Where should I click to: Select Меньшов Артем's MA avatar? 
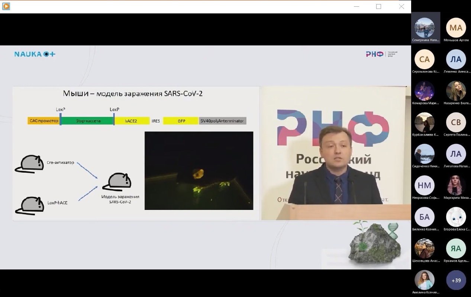(456, 28)
